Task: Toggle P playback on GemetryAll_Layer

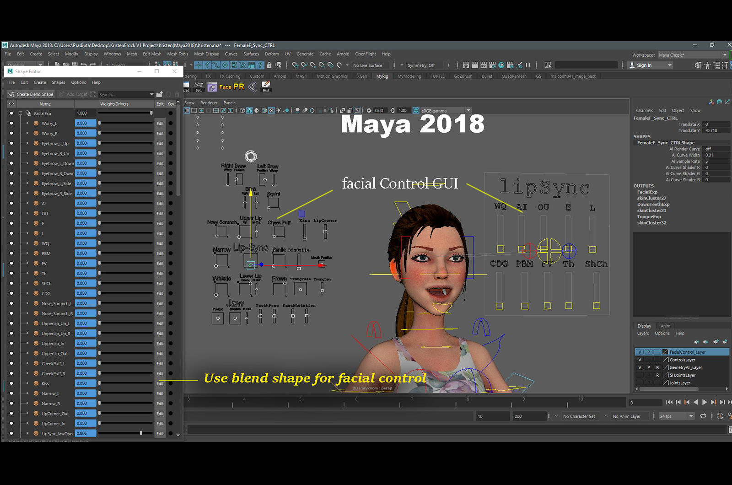Action: 648,367
